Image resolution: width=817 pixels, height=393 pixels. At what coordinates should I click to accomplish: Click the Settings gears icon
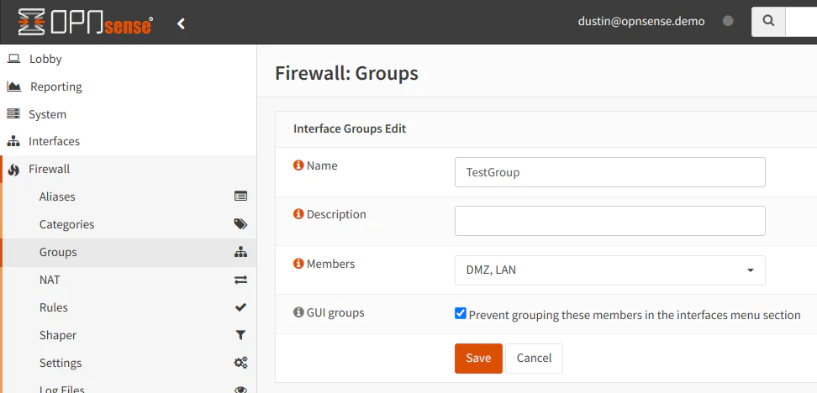tap(240, 363)
